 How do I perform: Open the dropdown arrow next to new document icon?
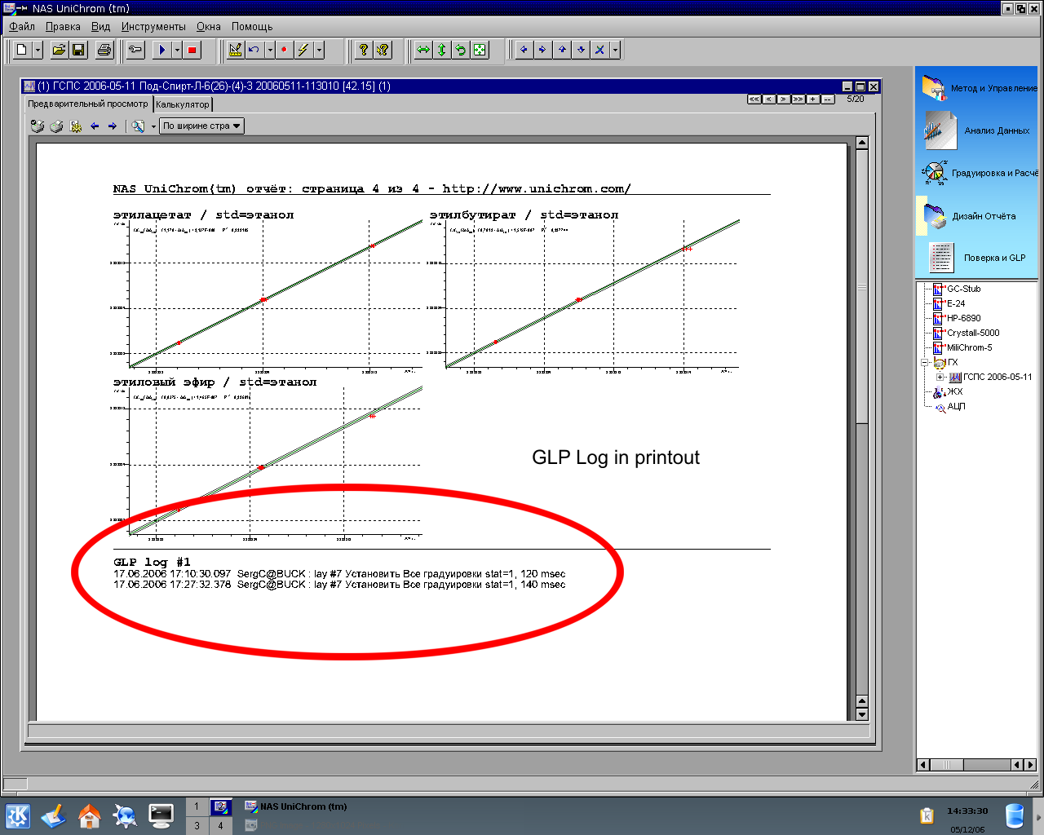pyautogui.click(x=38, y=50)
